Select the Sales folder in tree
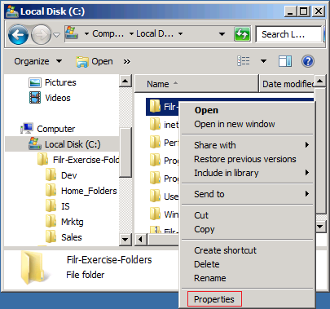The height and width of the screenshot is (309, 330). pos(72,237)
